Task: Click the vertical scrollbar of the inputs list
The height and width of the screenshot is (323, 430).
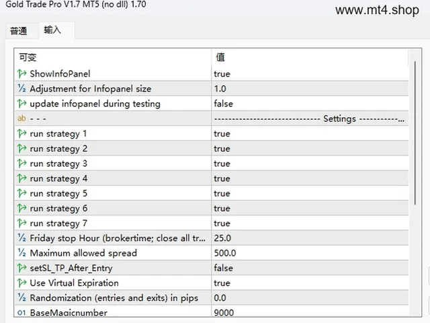Action: pyautogui.click(x=415, y=133)
